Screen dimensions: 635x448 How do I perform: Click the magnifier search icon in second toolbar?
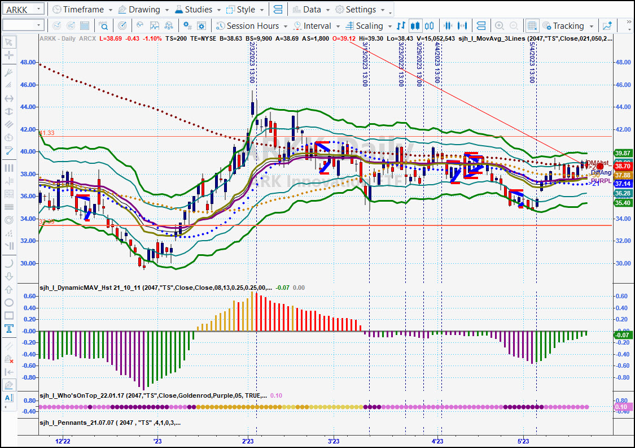[103, 26]
